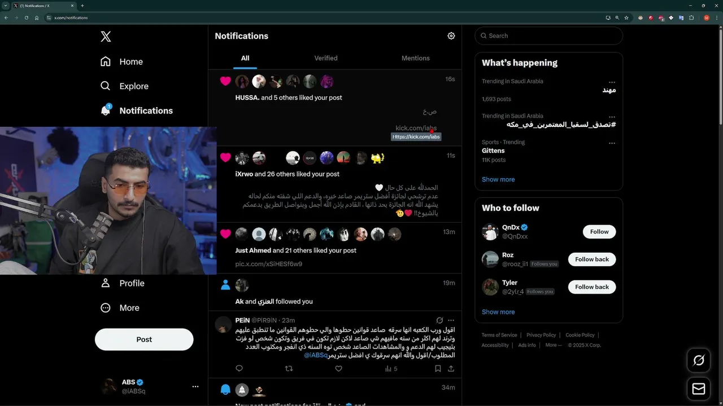Viewport: 723px width, 406px height.
Task: Open options for the Saudi hashtag trend
Action: 612,117
